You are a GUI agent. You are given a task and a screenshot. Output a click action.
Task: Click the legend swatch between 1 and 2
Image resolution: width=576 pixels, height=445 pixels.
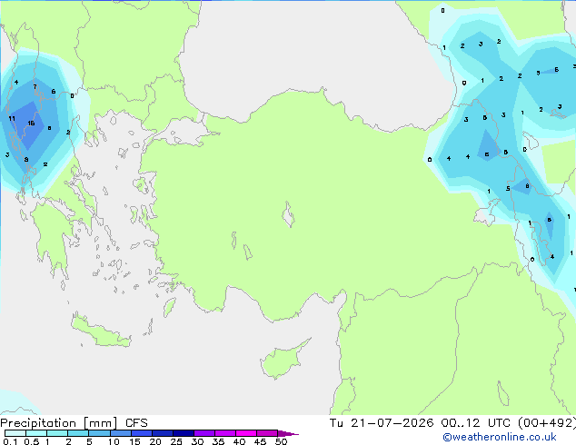[57, 433]
